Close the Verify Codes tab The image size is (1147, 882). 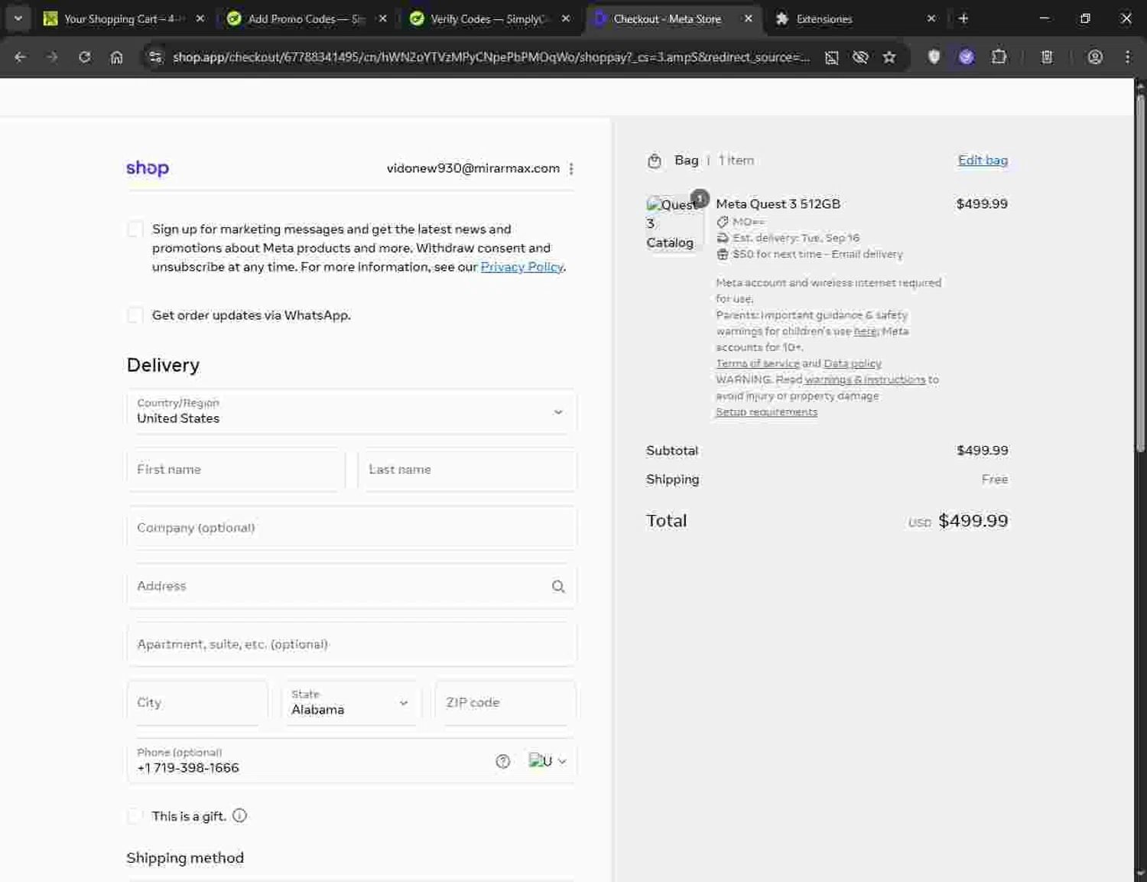tap(565, 18)
